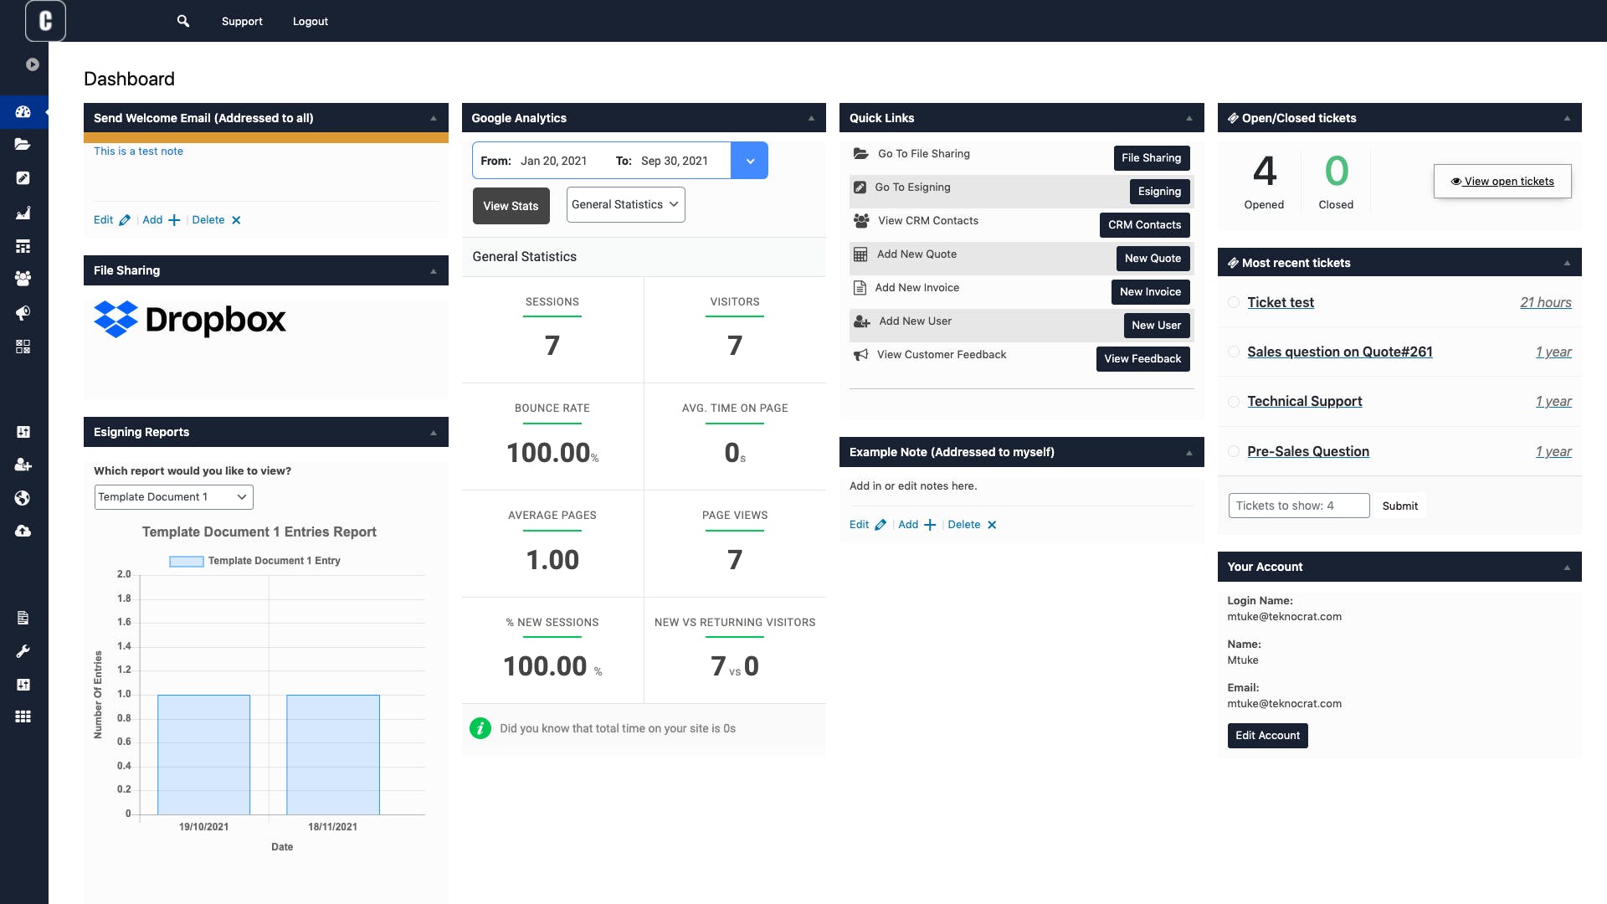
Task: Open the General Statistics dropdown
Action: point(625,204)
